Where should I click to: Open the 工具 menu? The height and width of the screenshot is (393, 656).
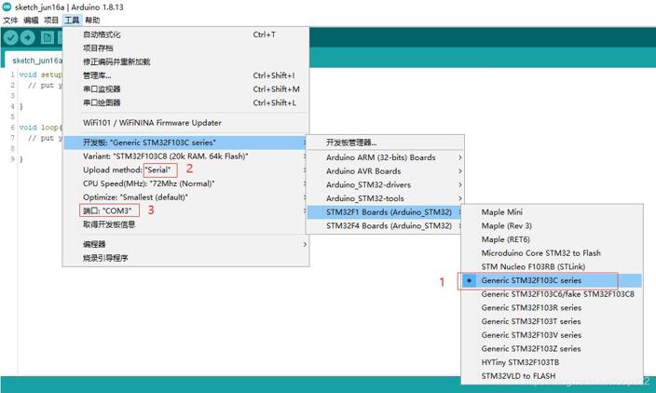tap(72, 20)
